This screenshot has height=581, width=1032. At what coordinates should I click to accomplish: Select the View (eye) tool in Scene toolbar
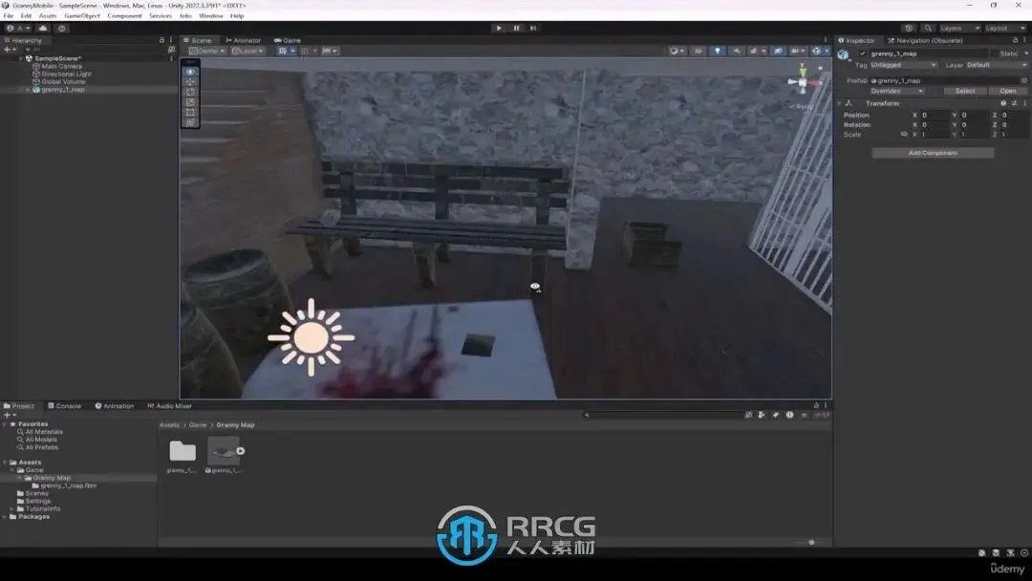[x=190, y=72]
